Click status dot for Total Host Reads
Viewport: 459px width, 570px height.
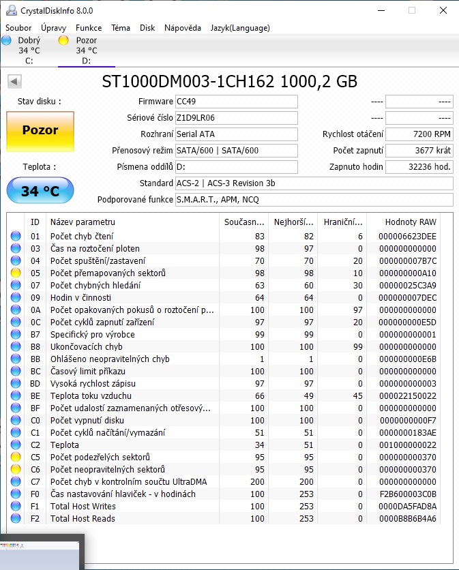tap(16, 518)
